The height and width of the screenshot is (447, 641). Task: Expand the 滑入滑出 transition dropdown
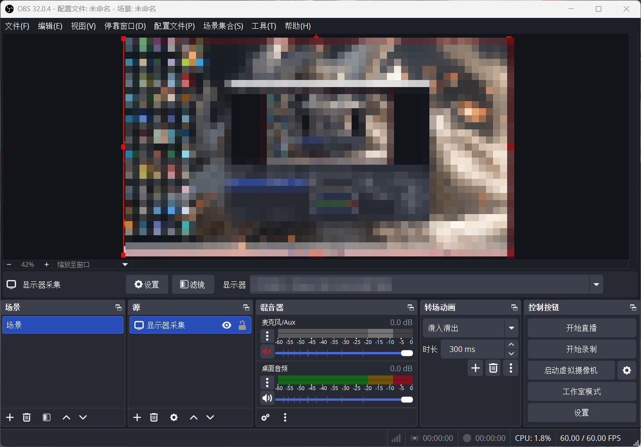[511, 328]
